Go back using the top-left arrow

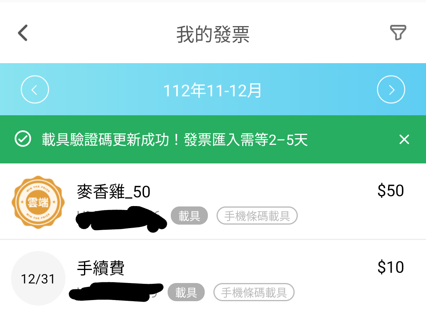point(23,33)
